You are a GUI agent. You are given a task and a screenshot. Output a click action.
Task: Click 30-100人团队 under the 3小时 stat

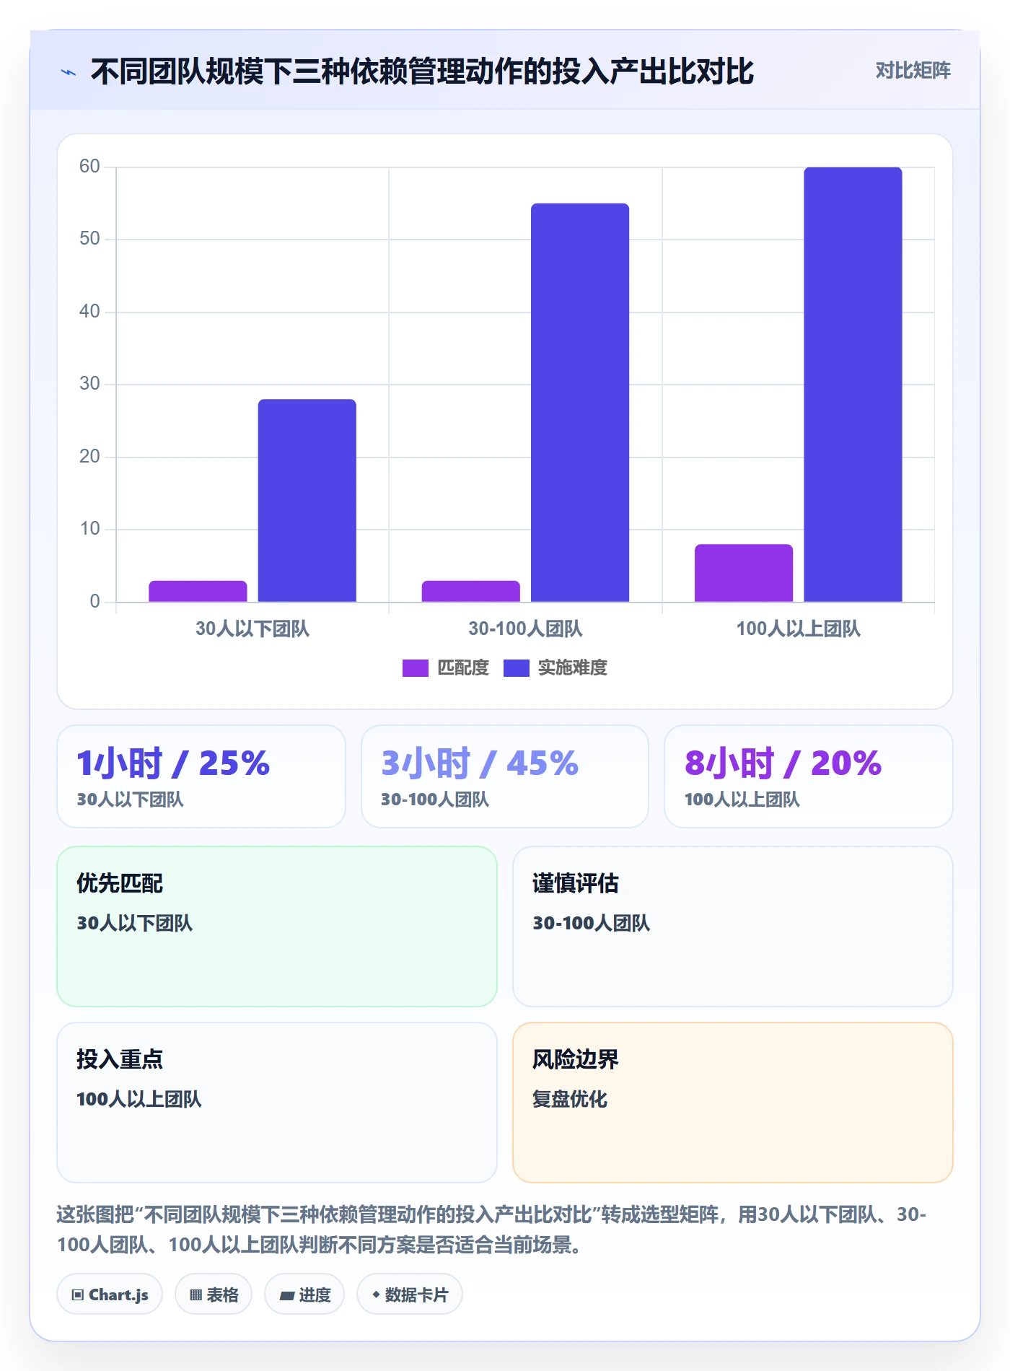(435, 800)
